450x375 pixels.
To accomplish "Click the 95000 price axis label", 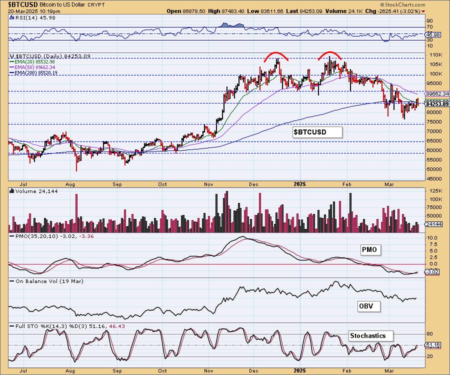I will [x=434, y=83].
